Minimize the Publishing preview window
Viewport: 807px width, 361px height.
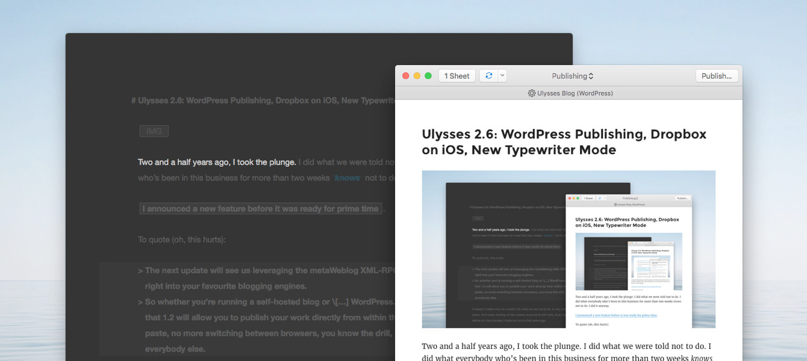(417, 76)
